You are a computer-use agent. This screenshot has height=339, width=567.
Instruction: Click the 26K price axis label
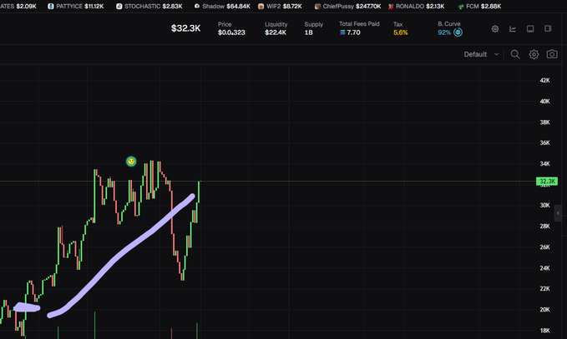[544, 247]
